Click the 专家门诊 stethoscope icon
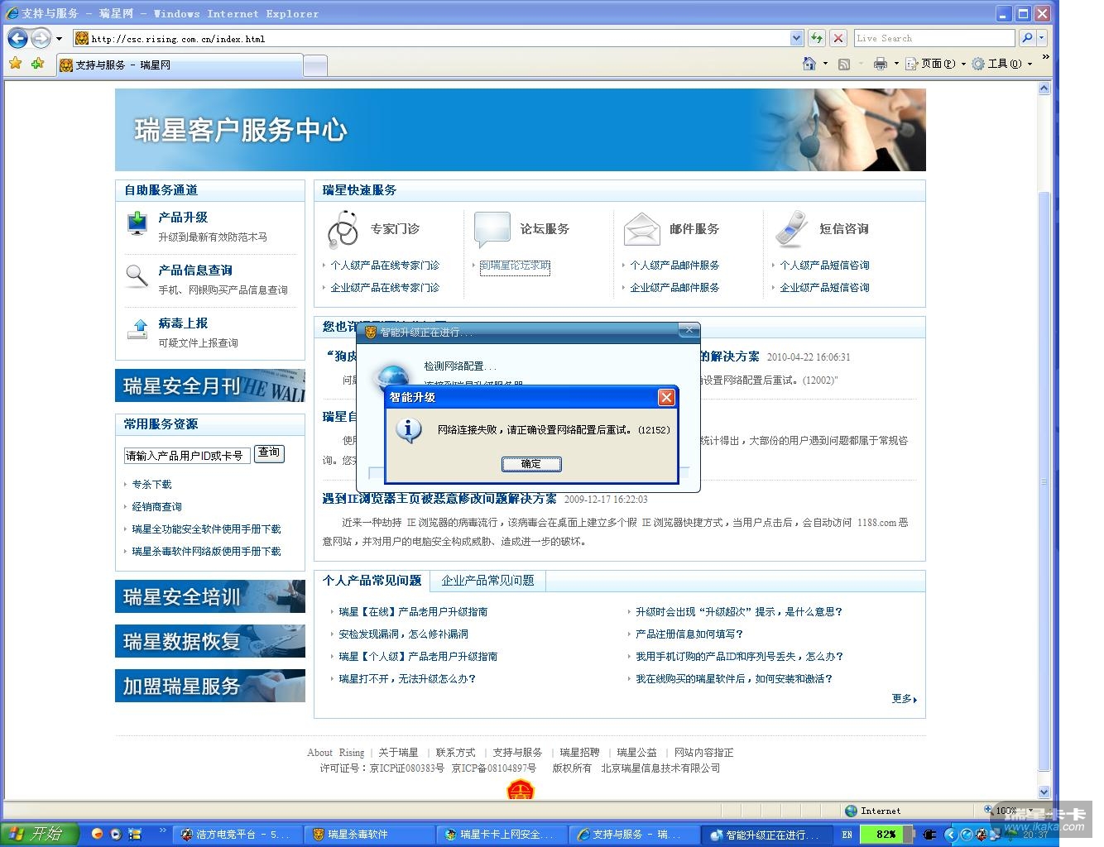 pyautogui.click(x=343, y=229)
